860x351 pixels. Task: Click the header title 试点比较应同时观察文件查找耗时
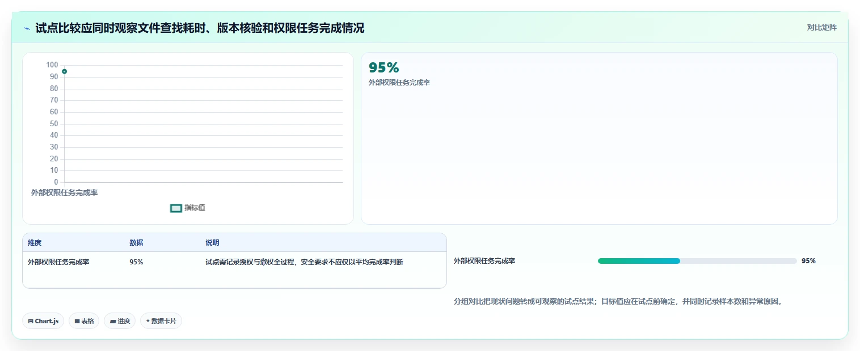coord(200,28)
